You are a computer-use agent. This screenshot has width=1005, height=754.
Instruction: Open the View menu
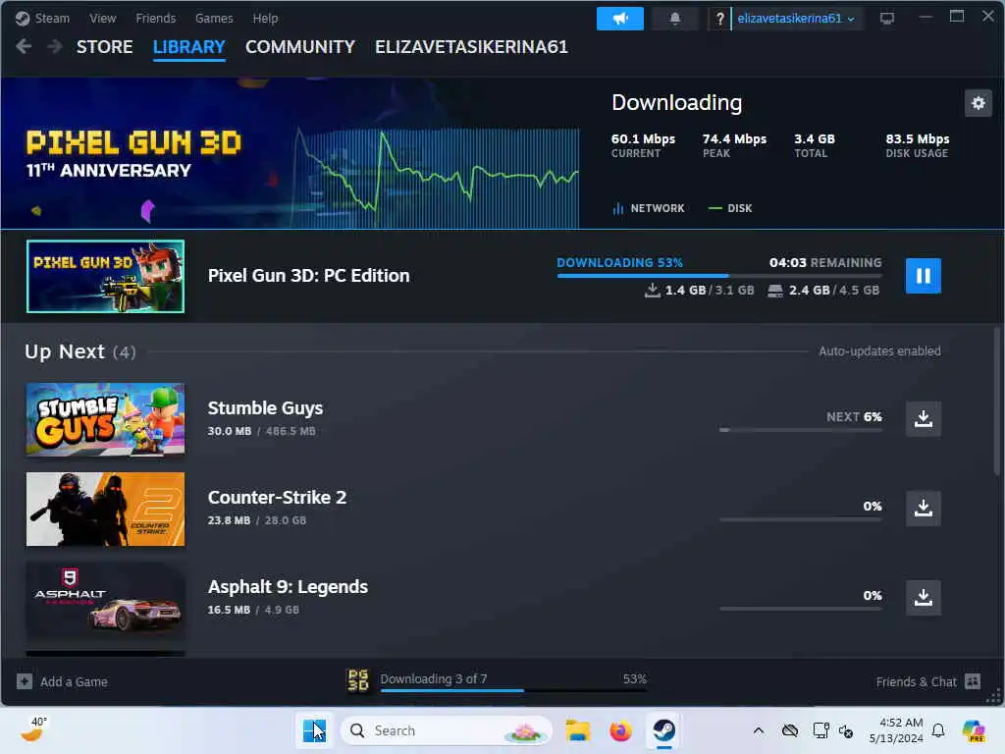[x=102, y=19]
